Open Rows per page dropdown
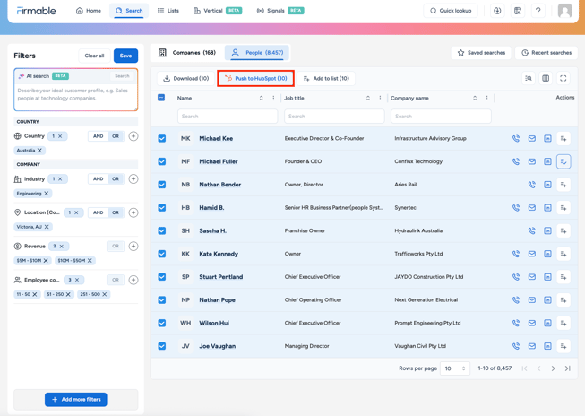The height and width of the screenshot is (416, 585). coord(455,368)
